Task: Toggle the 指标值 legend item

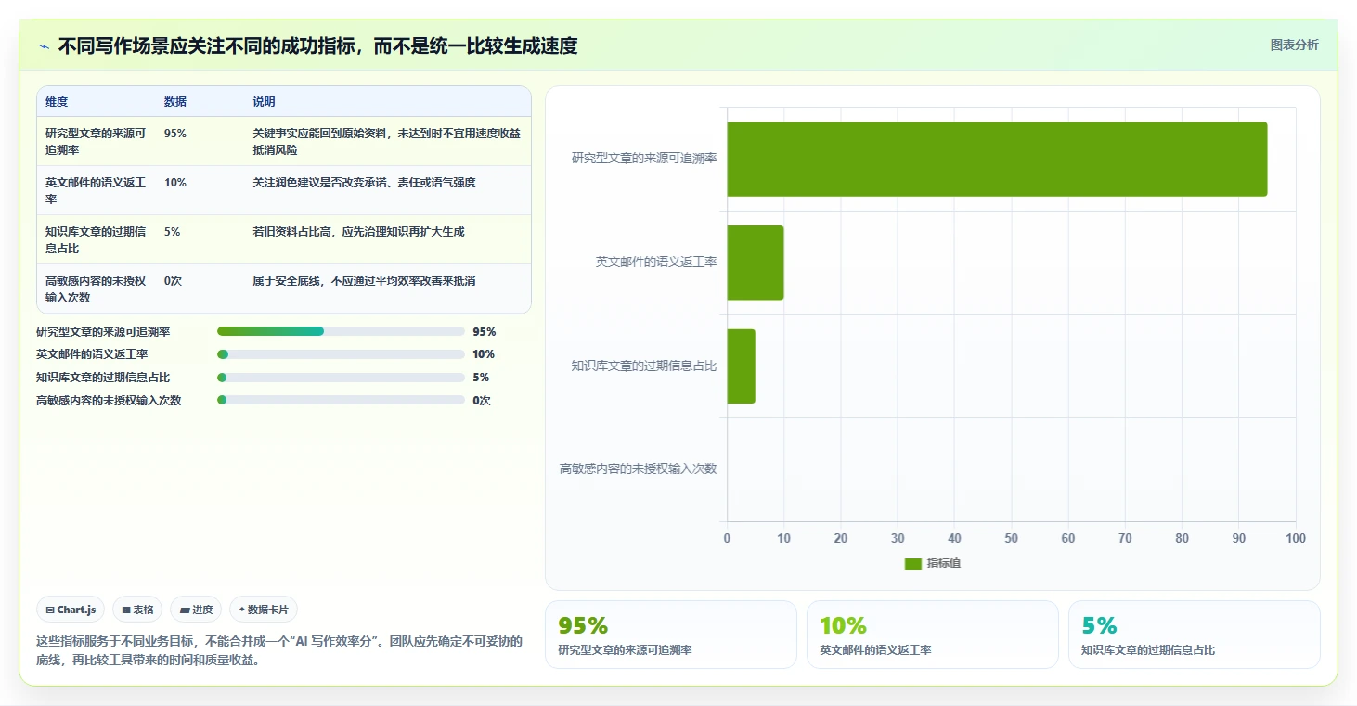Action: point(932,563)
